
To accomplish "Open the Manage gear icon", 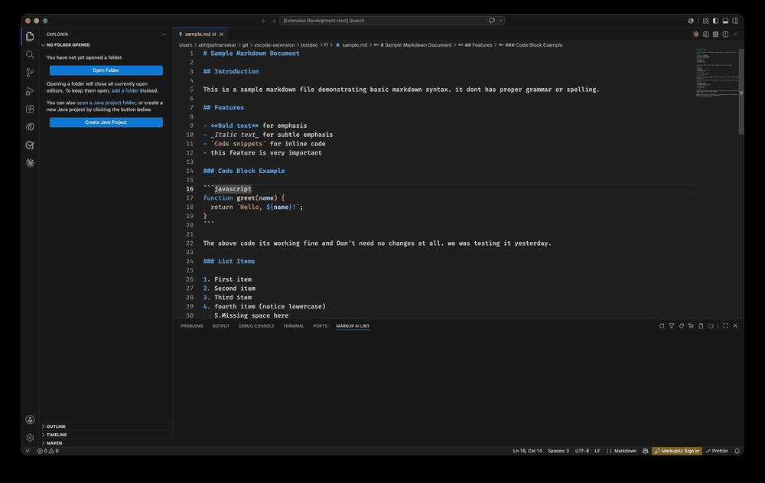I will pyautogui.click(x=30, y=438).
